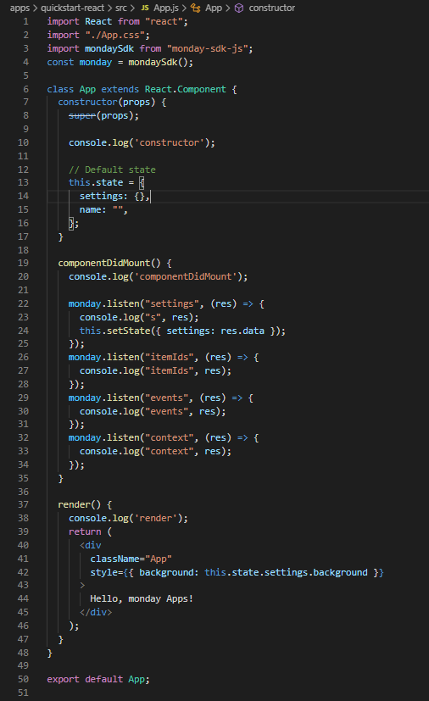Select App.js in the breadcrumb
429x701 pixels.
[x=166, y=8]
